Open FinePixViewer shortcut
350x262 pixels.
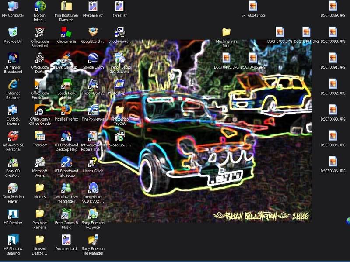(93, 110)
